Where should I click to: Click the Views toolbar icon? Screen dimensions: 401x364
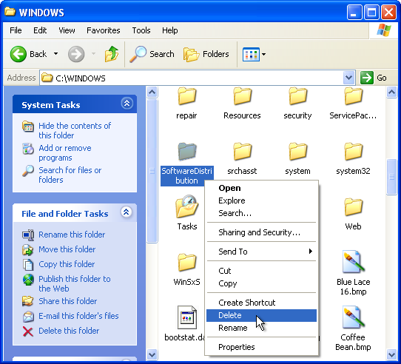pyautogui.click(x=251, y=54)
